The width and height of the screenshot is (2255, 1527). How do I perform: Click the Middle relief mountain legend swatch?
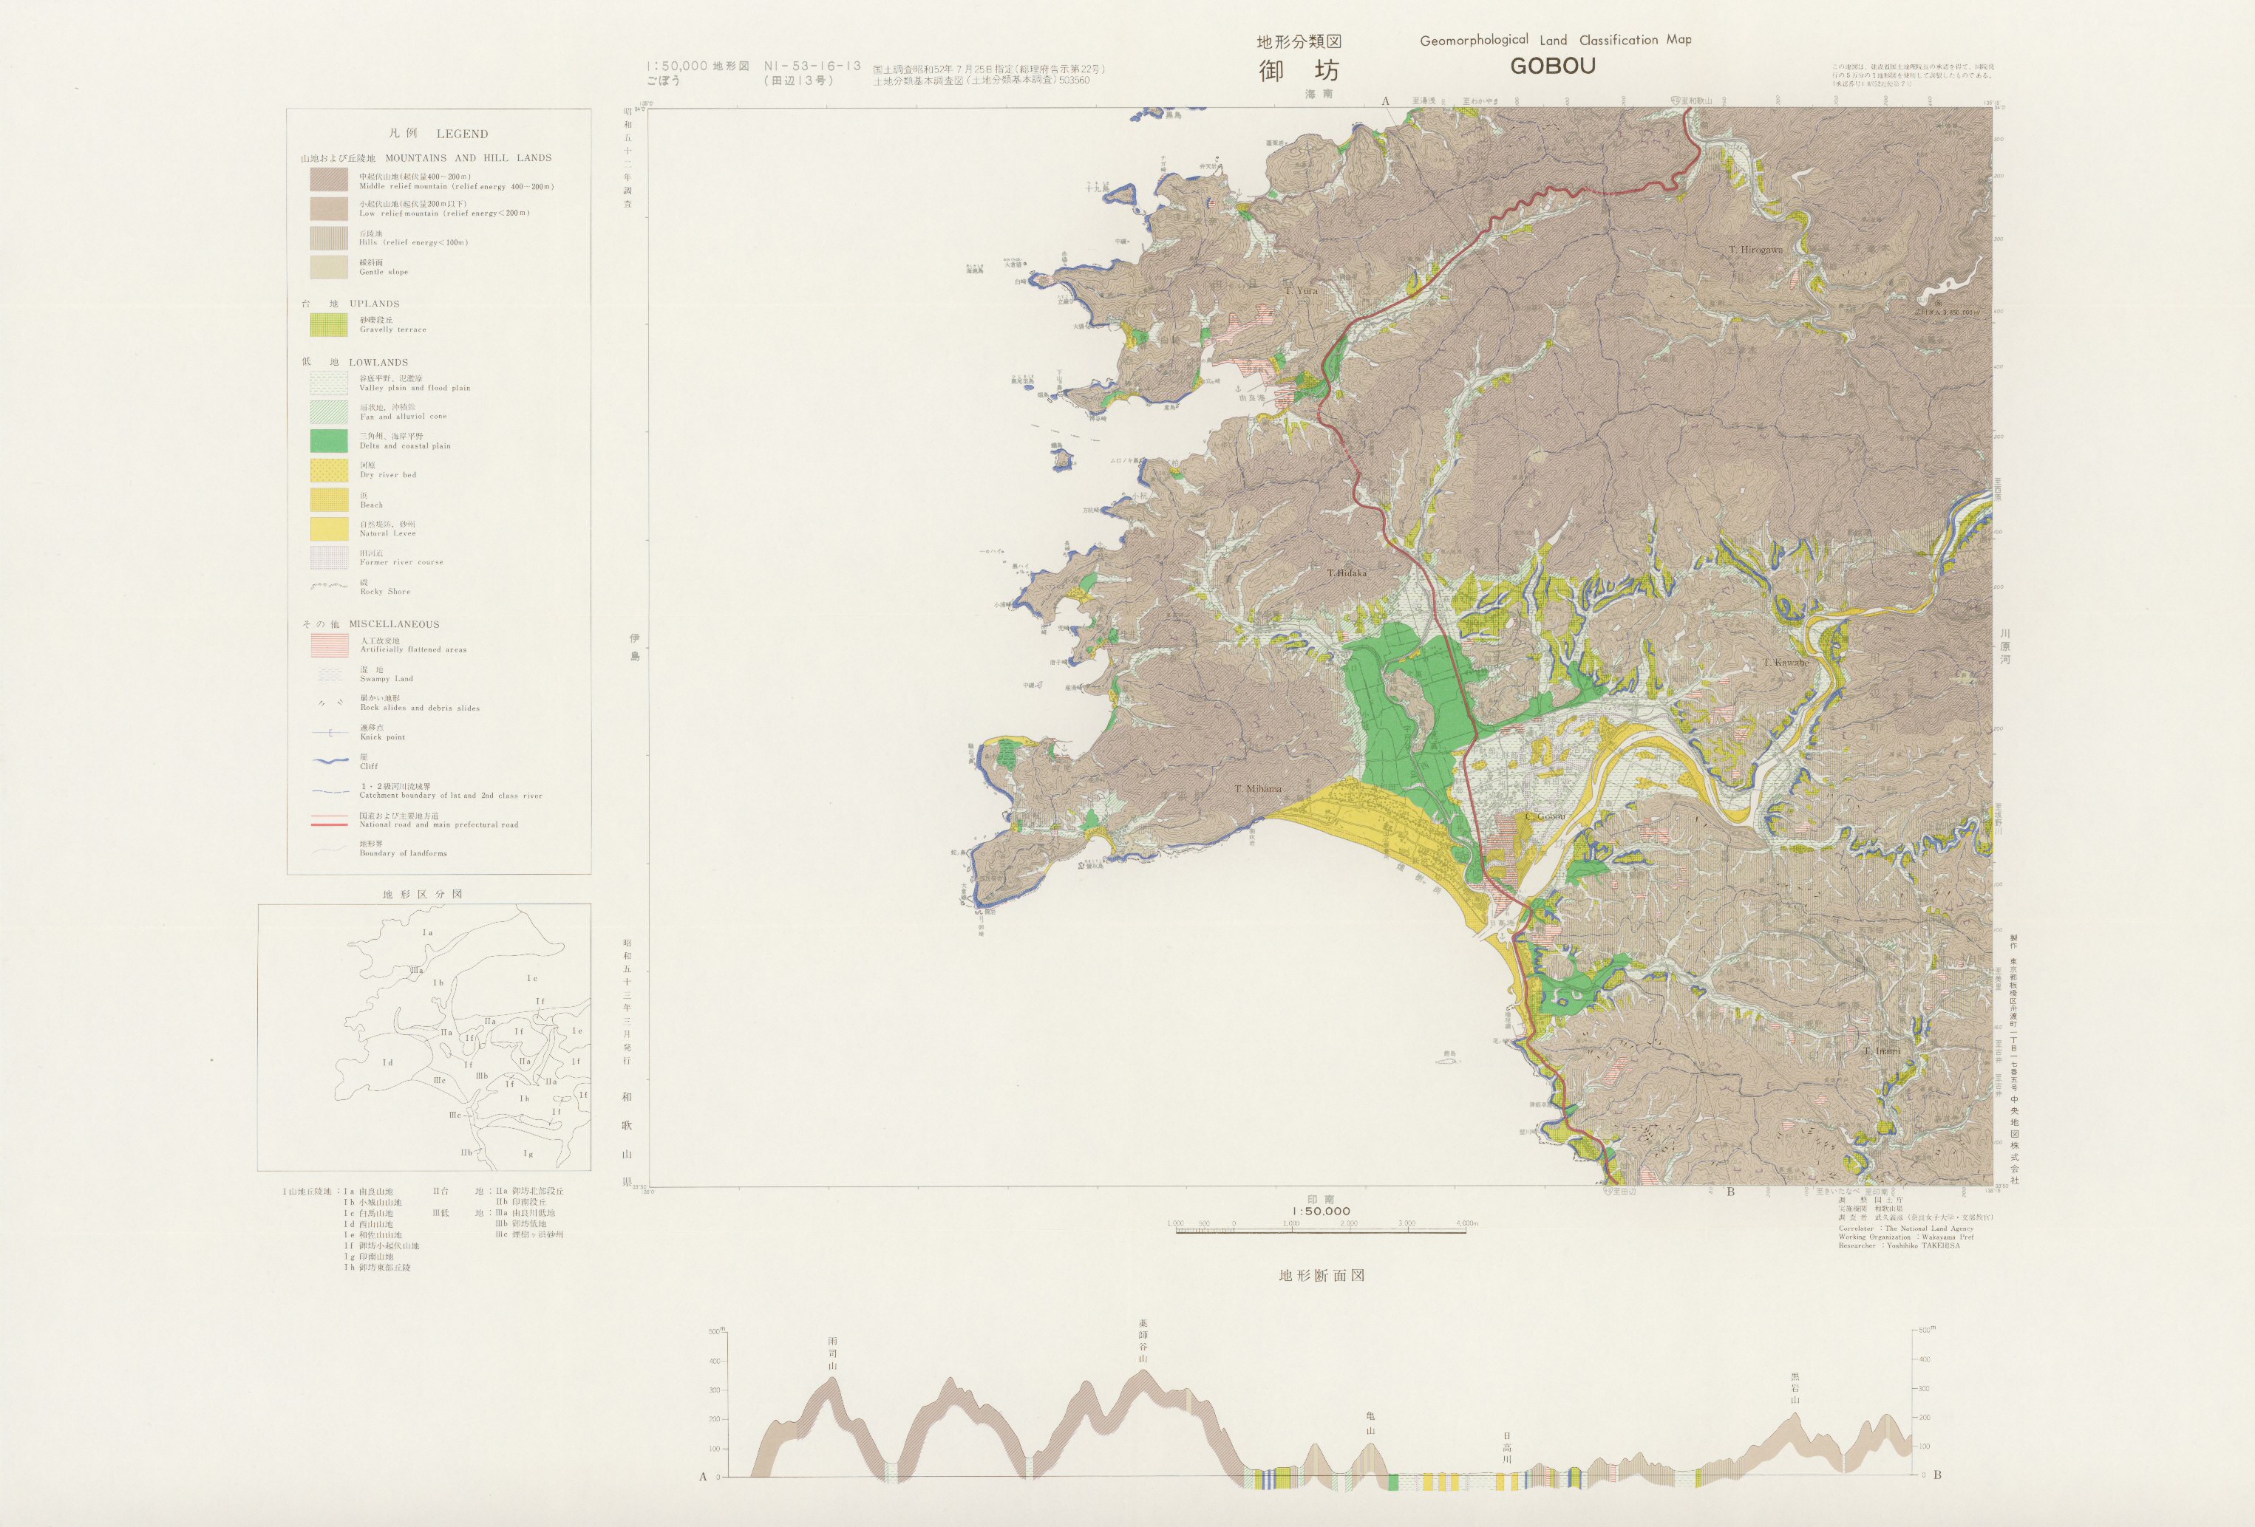tap(329, 180)
